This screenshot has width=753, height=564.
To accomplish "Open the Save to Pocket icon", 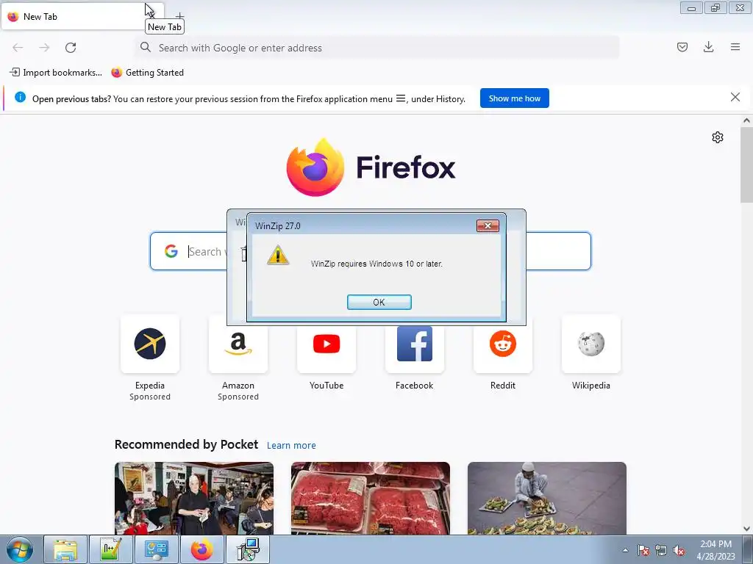I will click(682, 47).
